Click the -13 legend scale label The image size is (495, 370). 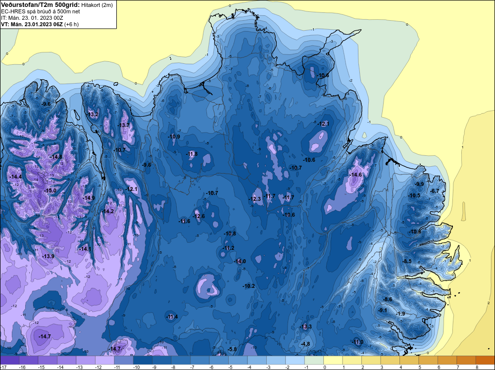point(79,367)
